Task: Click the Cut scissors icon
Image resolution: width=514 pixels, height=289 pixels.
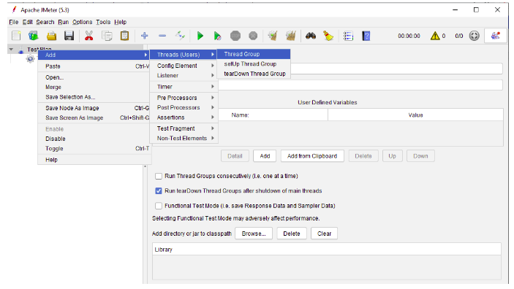Action: 89,36
